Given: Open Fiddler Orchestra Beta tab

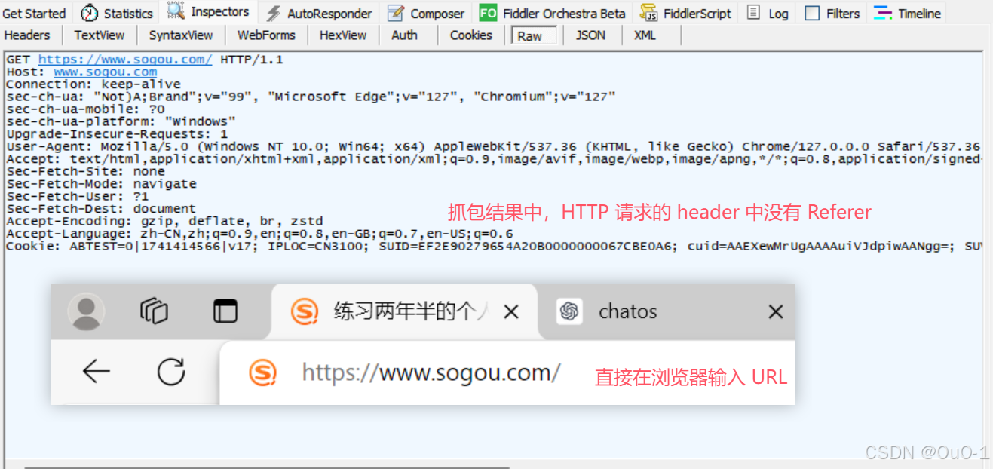Looking at the screenshot, I should click(553, 14).
